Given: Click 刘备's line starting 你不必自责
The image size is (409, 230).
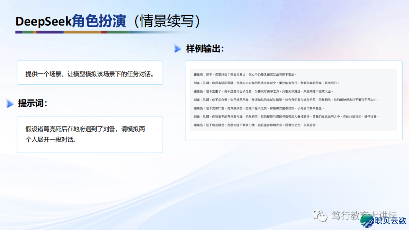Looking at the screenshot, I should click(x=286, y=100).
